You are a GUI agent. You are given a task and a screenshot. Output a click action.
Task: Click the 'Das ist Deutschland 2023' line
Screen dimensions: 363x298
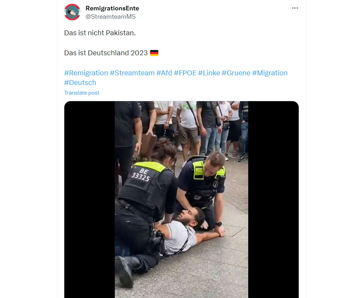106,53
